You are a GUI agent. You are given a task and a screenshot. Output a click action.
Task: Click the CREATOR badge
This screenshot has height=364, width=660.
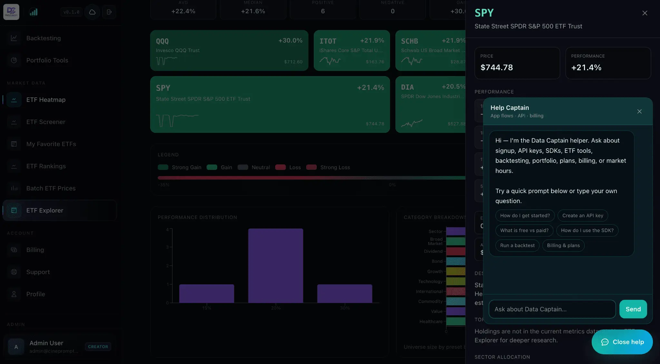(98, 347)
